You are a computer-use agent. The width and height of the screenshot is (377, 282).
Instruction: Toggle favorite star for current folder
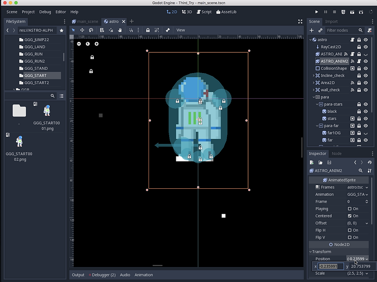pos(61,30)
